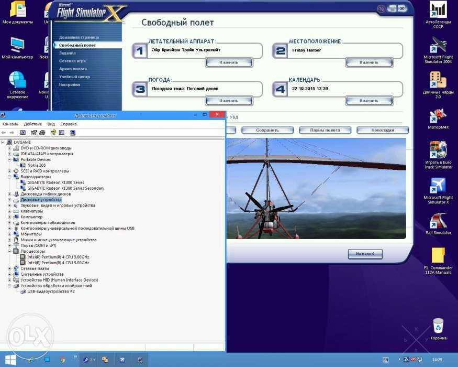Click the Forward arrow in Device Manager toolbar
This screenshot has width=458, height=367.
coord(12,133)
